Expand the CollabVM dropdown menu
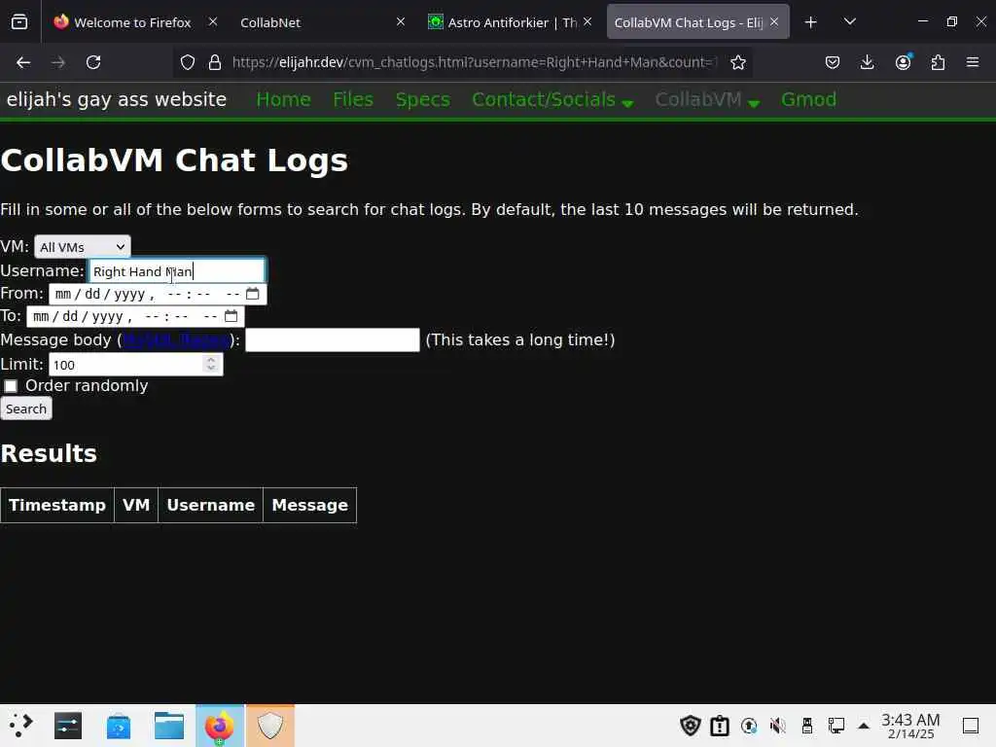This screenshot has width=996, height=747. [707, 100]
